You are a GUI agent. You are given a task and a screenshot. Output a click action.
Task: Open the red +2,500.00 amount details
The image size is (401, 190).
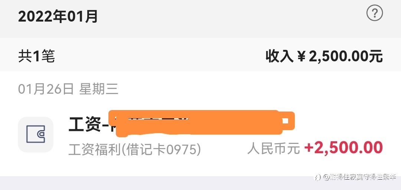click(343, 148)
